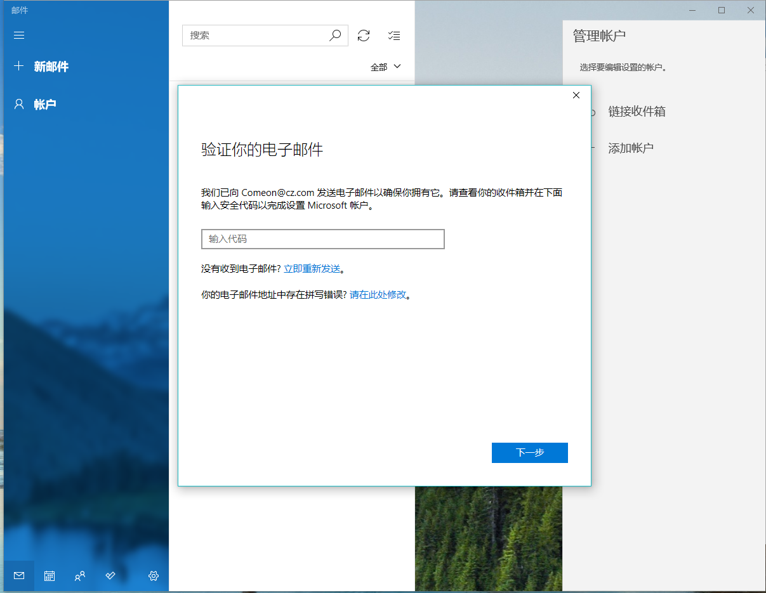Click the sync mail icon
This screenshot has height=593, width=766.
tap(364, 36)
